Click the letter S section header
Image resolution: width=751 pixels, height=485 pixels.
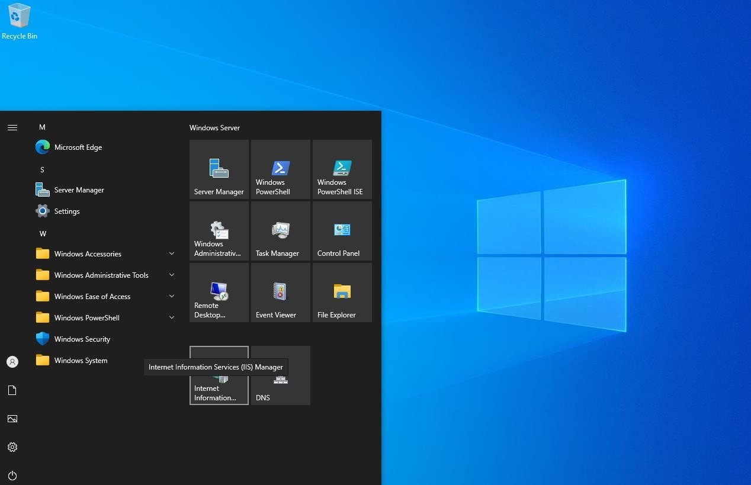(42, 170)
